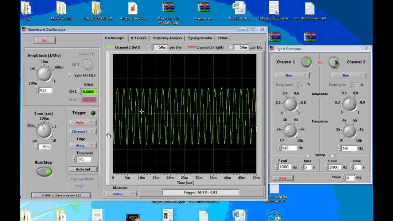This screenshot has width=393, height=221.
Task: Click Channel 2 per Div 50m field
Action: (x=241, y=47)
